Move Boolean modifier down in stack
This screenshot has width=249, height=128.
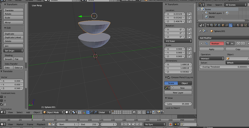(243, 44)
